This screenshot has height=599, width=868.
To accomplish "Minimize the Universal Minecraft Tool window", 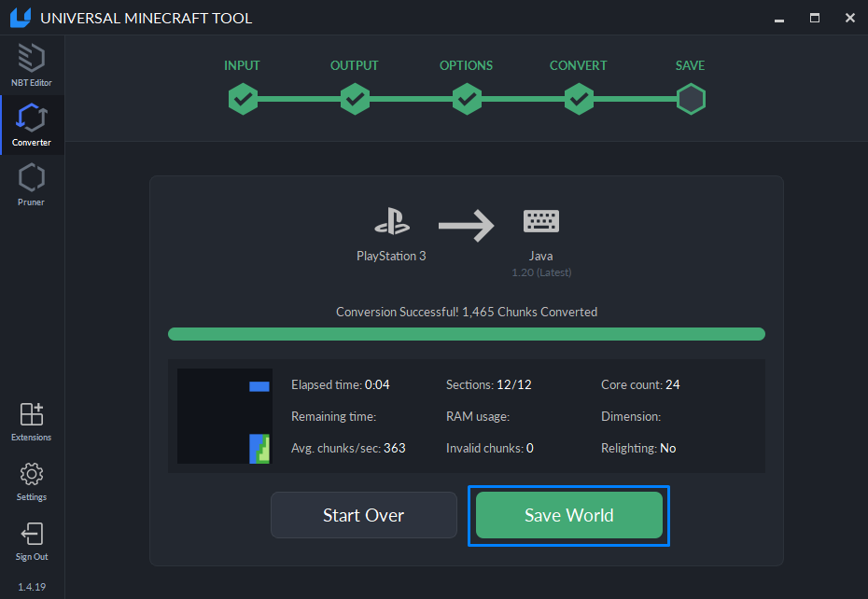I will tap(779, 19).
